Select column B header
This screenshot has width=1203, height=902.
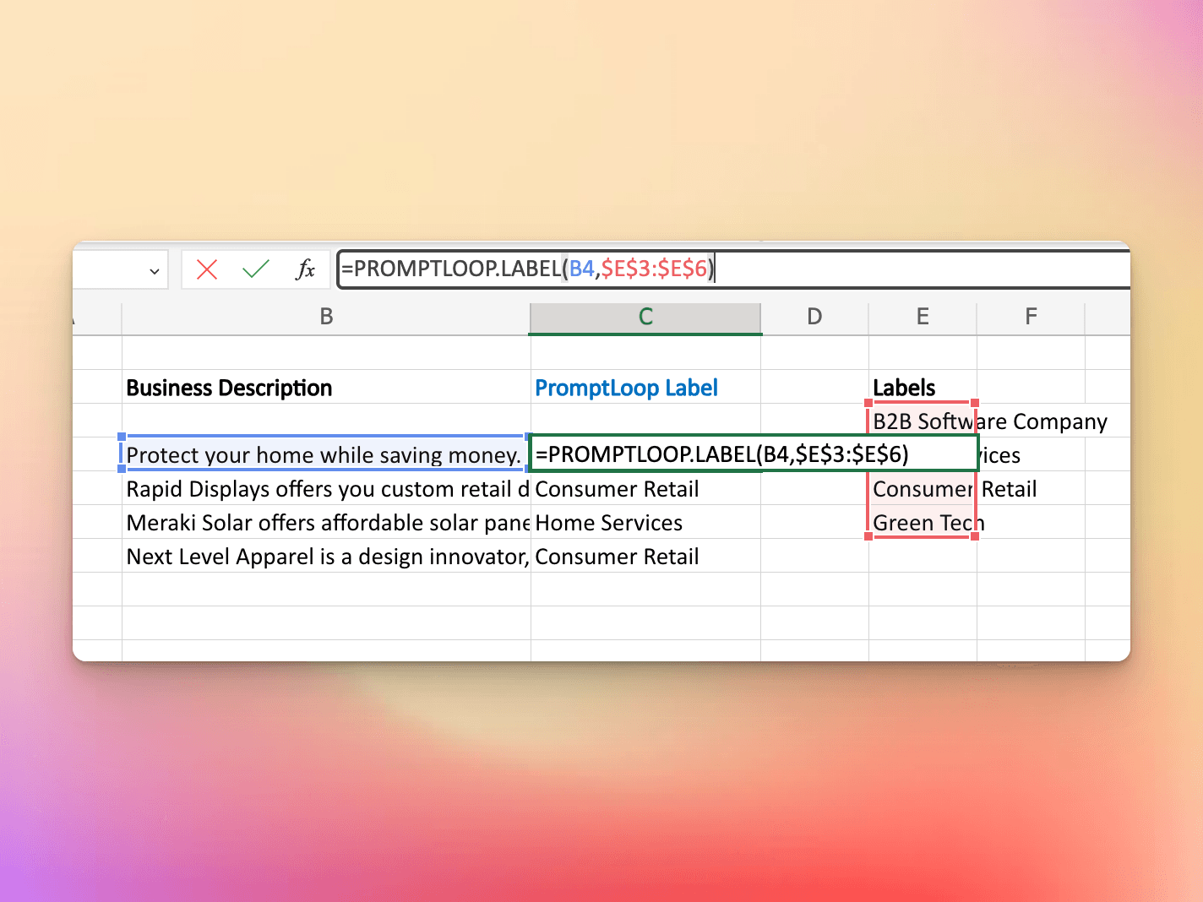click(x=326, y=317)
